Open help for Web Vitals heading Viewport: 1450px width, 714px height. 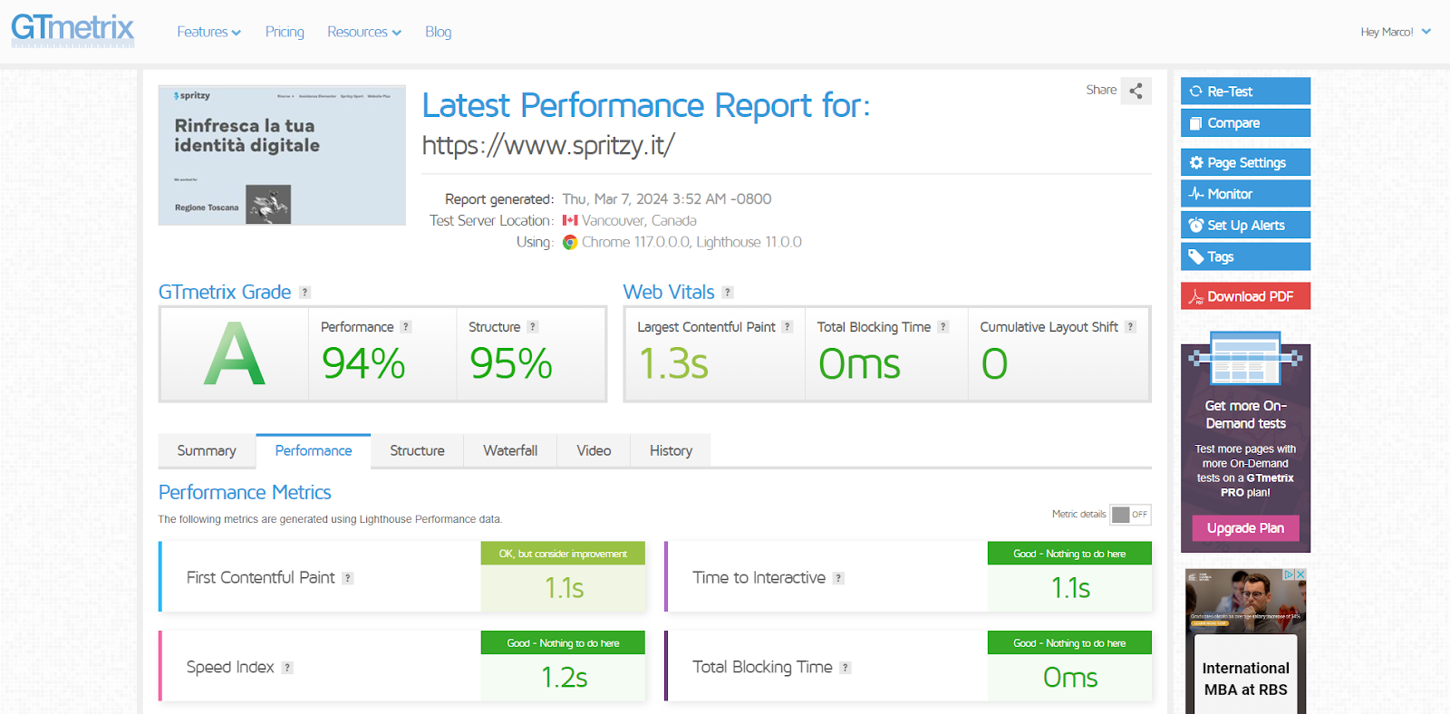[x=728, y=293]
